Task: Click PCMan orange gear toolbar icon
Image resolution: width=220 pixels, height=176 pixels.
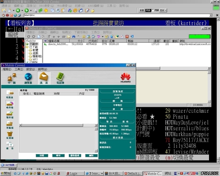Action: (75, 10)
